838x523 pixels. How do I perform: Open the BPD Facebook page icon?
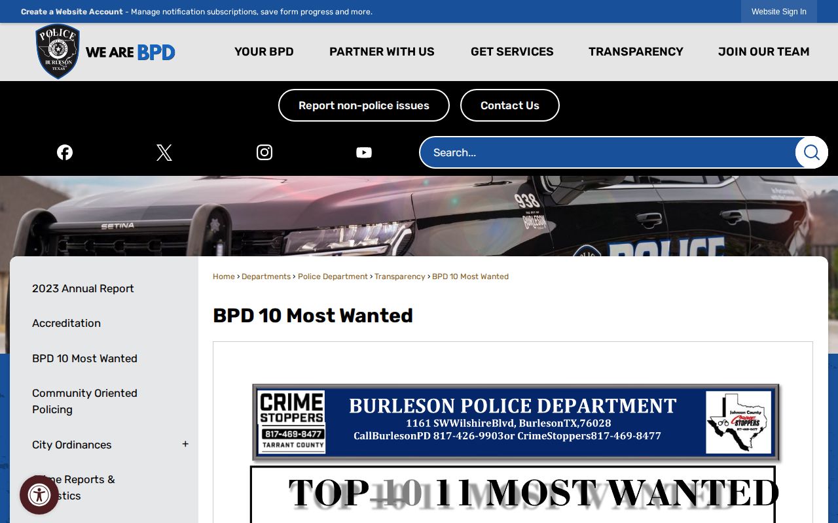[65, 152]
